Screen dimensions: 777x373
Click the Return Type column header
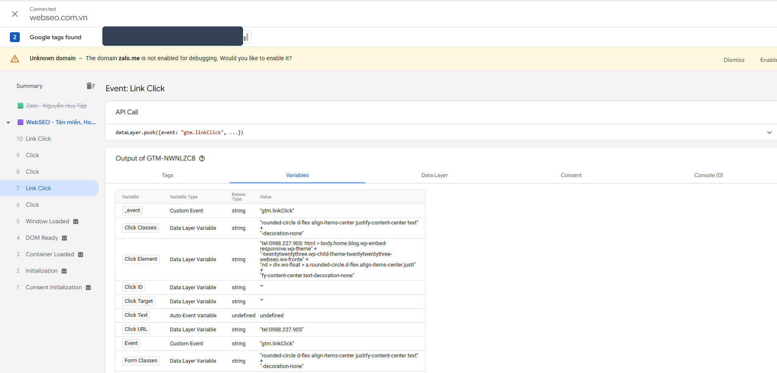(239, 197)
